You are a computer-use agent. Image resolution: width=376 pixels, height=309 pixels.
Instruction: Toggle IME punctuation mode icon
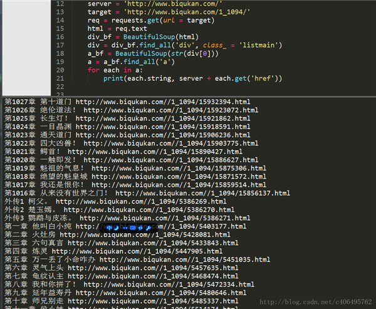125,228
